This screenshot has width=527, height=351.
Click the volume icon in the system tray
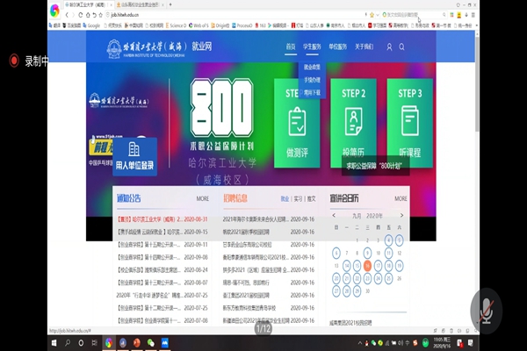tap(401, 343)
